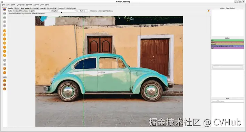Click the Fit Width icon below zoom field

click(x=5, y=81)
